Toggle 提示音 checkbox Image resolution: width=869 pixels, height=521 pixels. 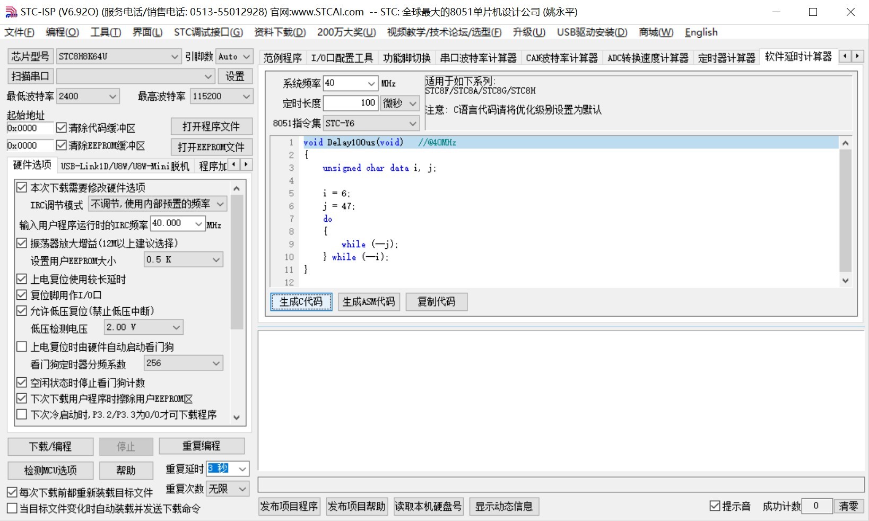coord(715,506)
